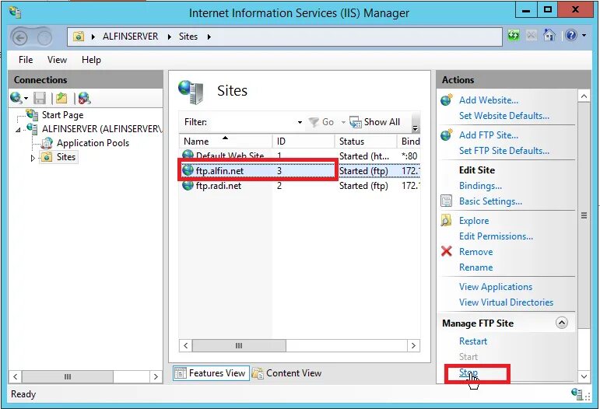Click the Filter text input field
The width and height of the screenshot is (600, 409).
(252, 122)
